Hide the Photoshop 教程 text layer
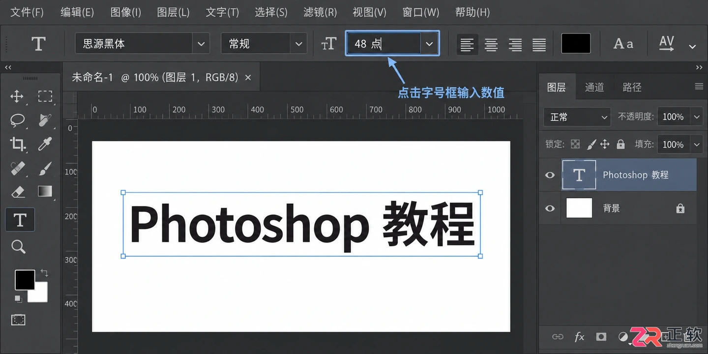The image size is (708, 354). 550,175
